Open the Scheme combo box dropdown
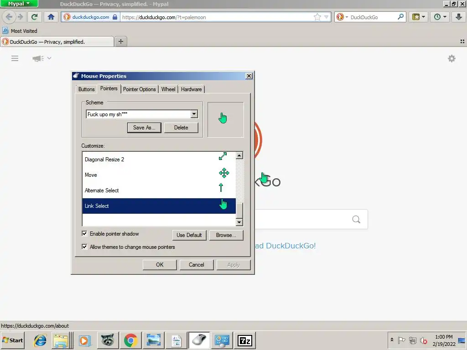The width and height of the screenshot is (467, 350). pyautogui.click(x=194, y=114)
